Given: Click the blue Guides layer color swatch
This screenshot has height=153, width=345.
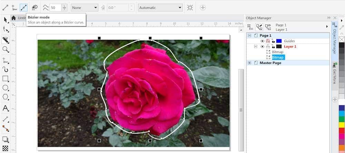Looking at the screenshot, I should tap(279, 41).
